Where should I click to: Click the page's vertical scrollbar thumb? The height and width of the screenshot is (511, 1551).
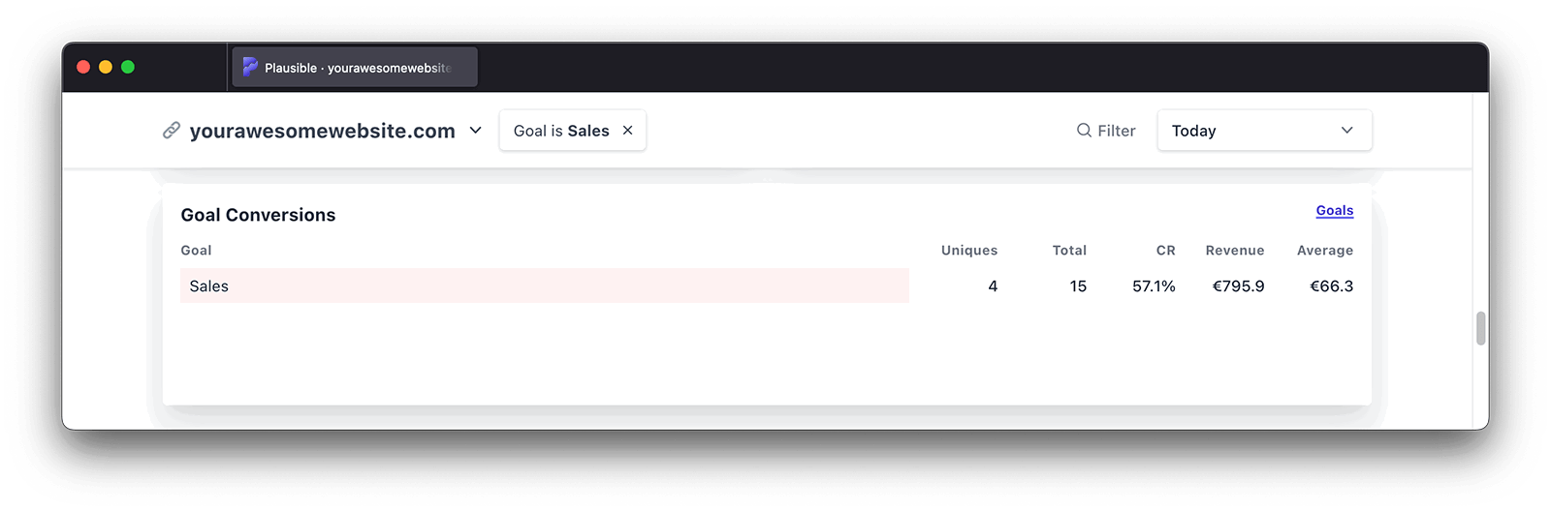pyautogui.click(x=1480, y=328)
